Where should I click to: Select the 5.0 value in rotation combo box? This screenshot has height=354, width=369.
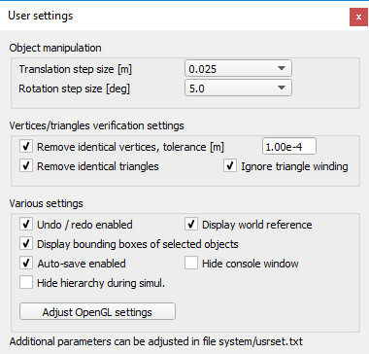click(x=196, y=88)
